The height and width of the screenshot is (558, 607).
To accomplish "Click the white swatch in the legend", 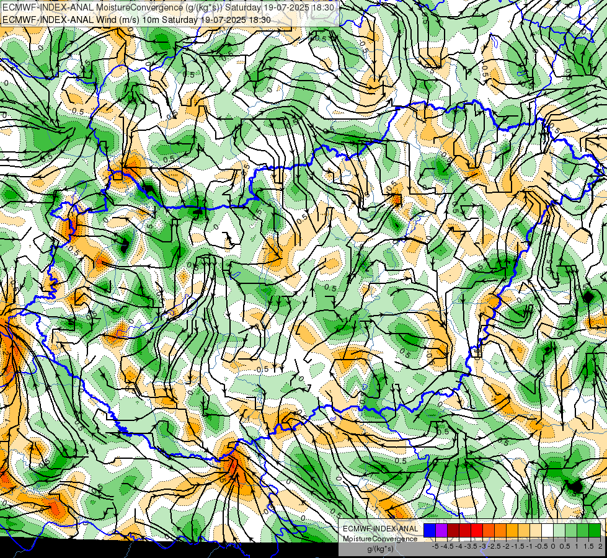I will tap(547, 530).
